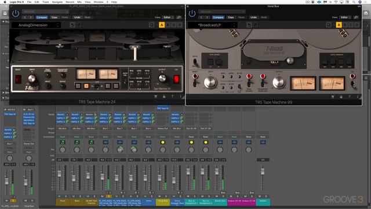Open the shop cart icon in Tape Machine 99
This screenshot has height=209, width=371.
click(333, 97)
